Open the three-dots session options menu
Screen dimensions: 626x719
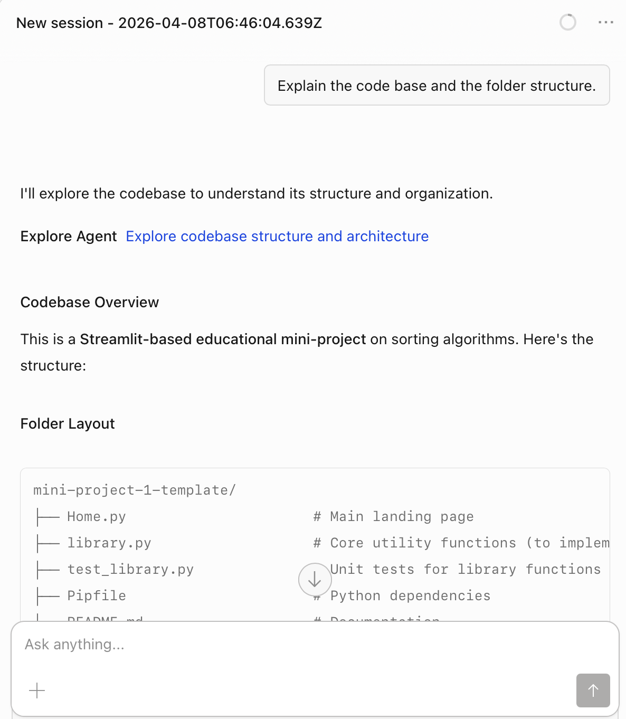tap(605, 23)
